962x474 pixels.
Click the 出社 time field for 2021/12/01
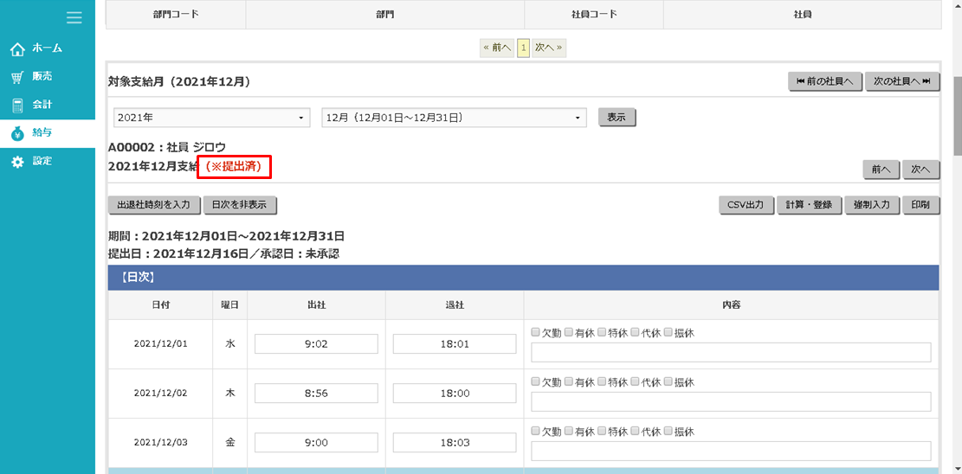coord(316,344)
